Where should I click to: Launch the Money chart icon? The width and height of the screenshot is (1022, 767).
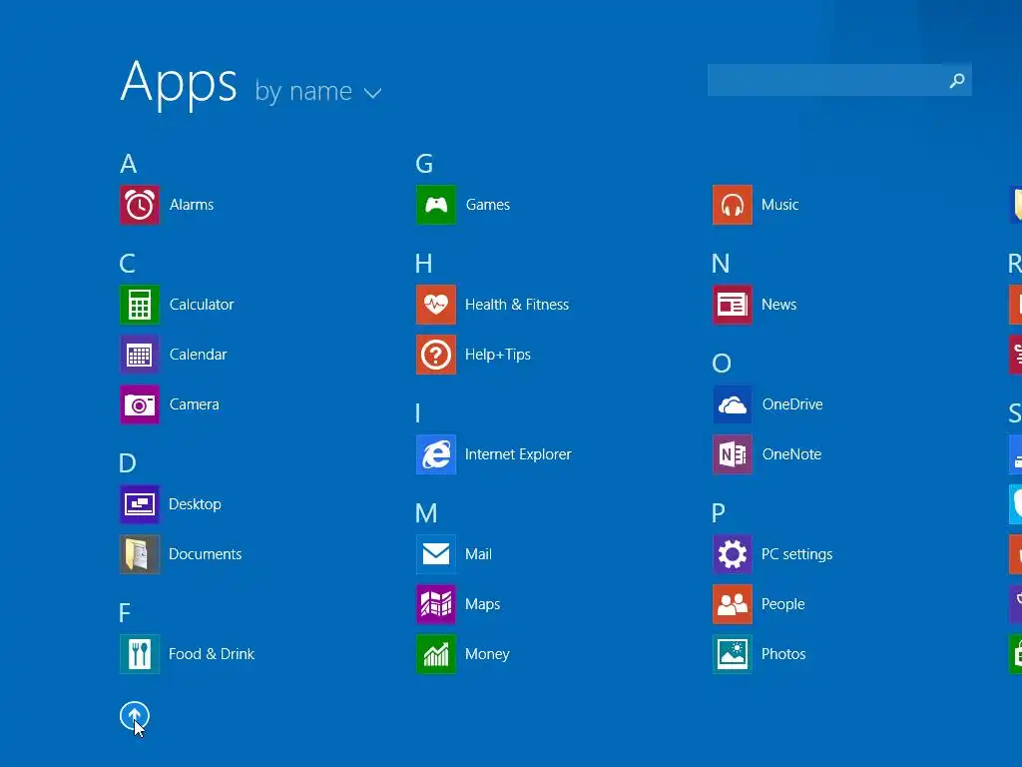[436, 654]
